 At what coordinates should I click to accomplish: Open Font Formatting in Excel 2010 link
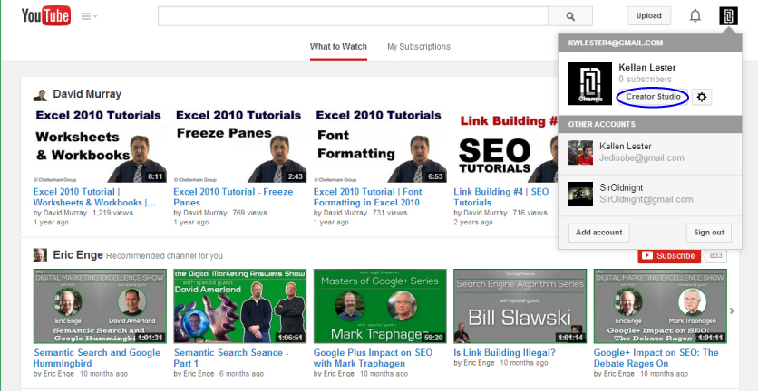click(367, 197)
